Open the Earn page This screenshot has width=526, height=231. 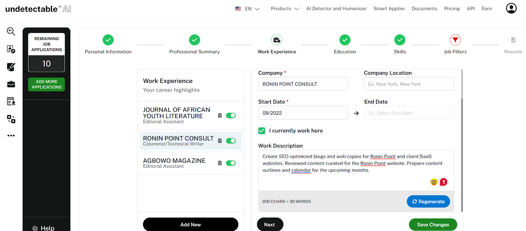coord(487,9)
